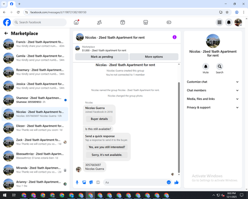View Buyer details for Nicolas Guerra
This screenshot has width=248, height=199.
tap(99, 119)
